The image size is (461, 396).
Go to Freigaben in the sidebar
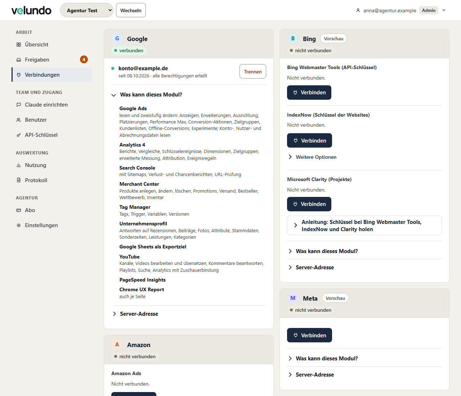pyautogui.click(x=52, y=60)
